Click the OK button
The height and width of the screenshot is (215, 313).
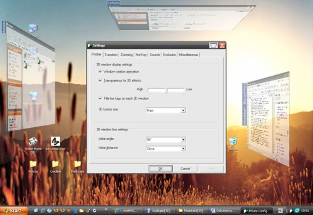point(160,169)
